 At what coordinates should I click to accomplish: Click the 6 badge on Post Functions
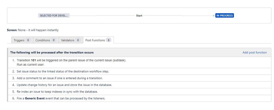tap(109, 40)
